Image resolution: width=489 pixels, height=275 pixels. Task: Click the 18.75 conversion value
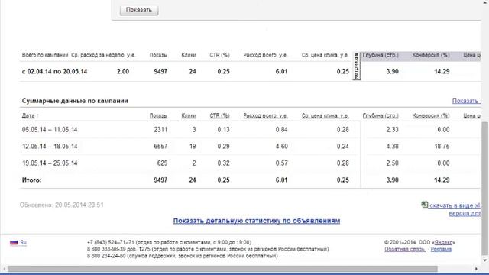442,147
